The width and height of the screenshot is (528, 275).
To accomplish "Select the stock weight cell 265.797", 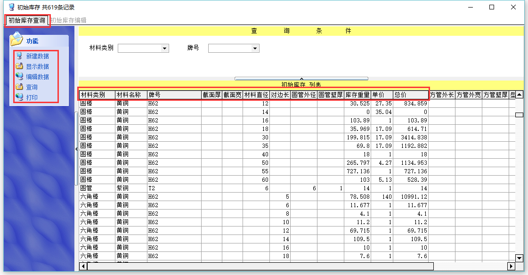I will [x=357, y=162].
